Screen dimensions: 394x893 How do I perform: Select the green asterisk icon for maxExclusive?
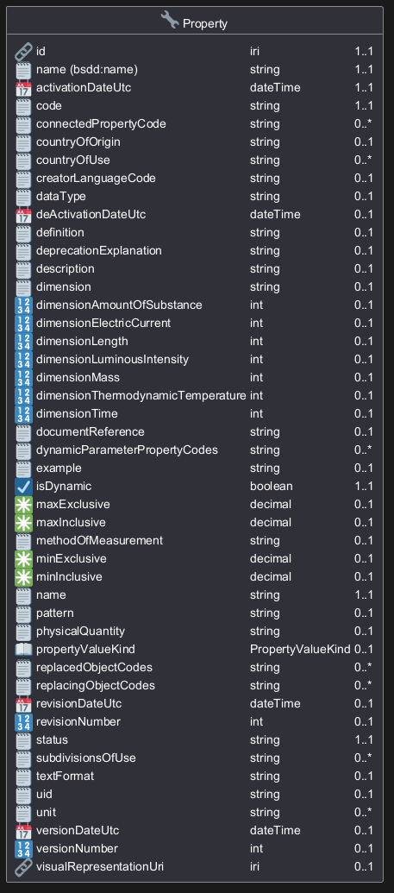point(23,505)
